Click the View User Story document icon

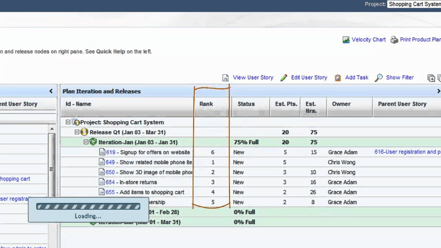pos(225,78)
